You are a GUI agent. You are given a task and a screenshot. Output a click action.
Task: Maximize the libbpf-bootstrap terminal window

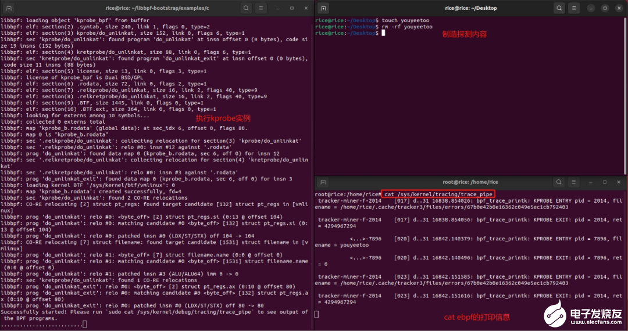click(292, 8)
